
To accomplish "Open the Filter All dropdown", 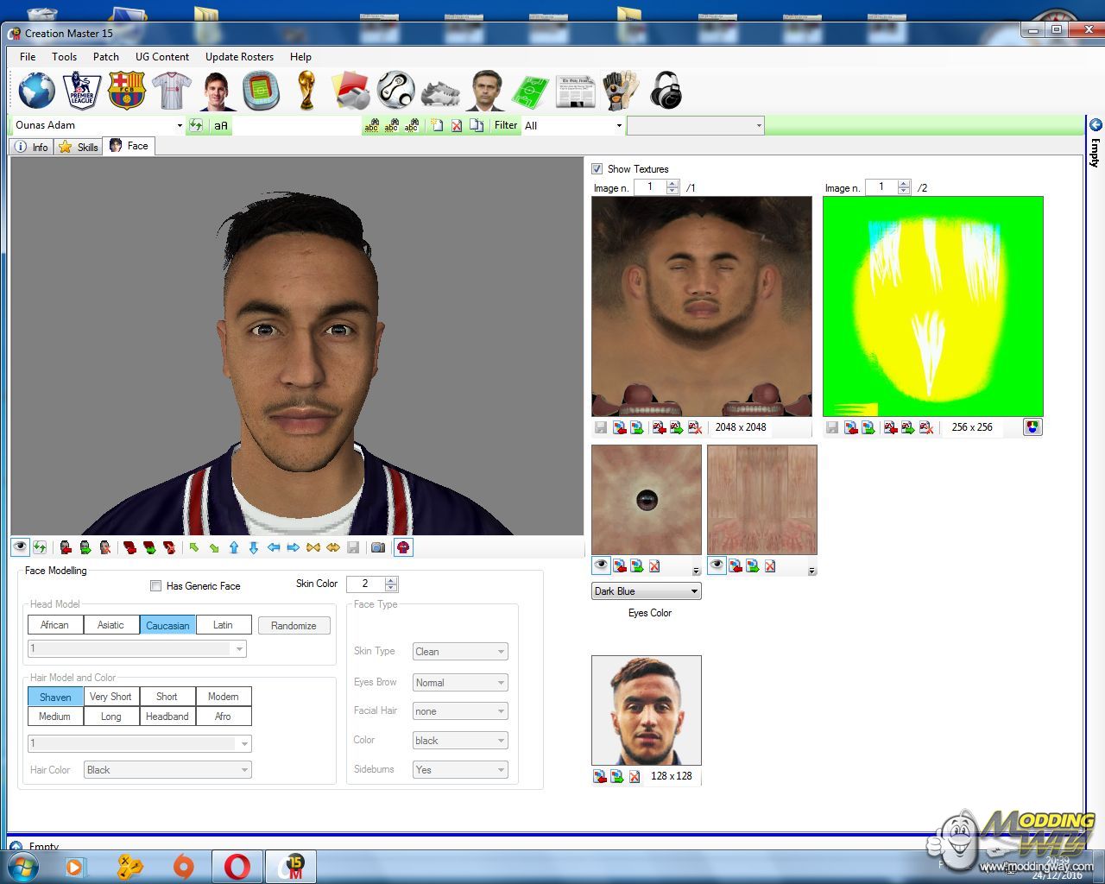I will [618, 126].
